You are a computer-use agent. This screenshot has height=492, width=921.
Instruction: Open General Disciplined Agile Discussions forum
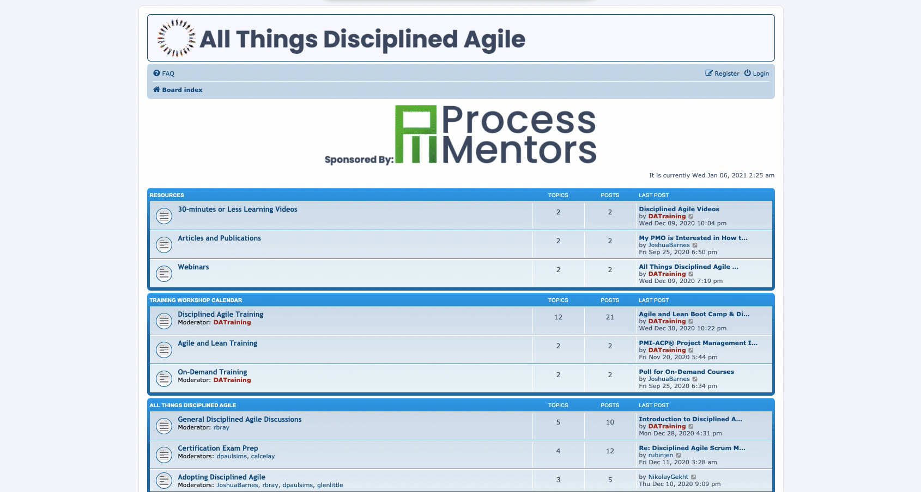239,420
